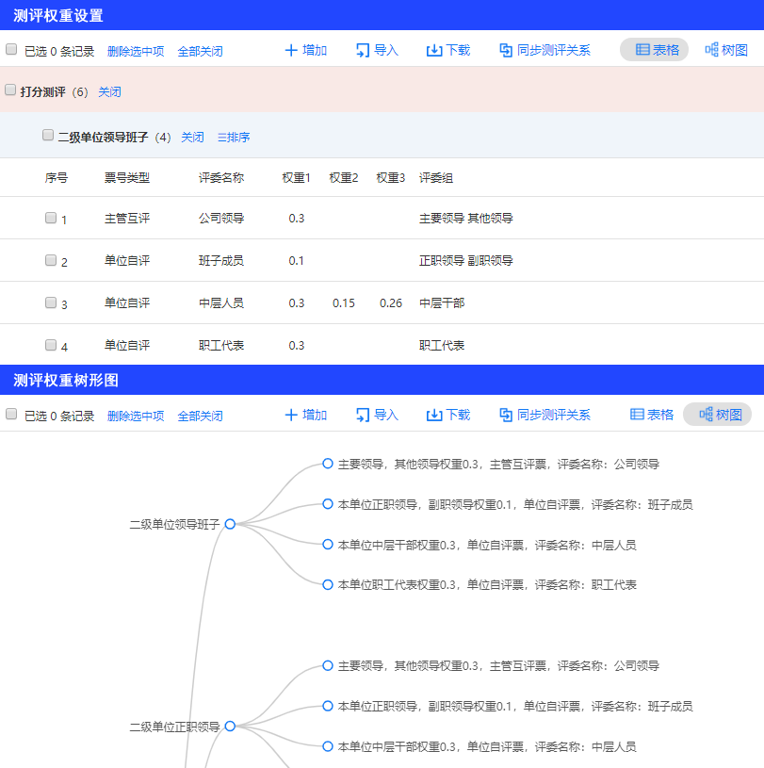Click 删除选中项 in 测评权重设置 toolbar
The height and width of the screenshot is (768, 764).
(x=136, y=51)
